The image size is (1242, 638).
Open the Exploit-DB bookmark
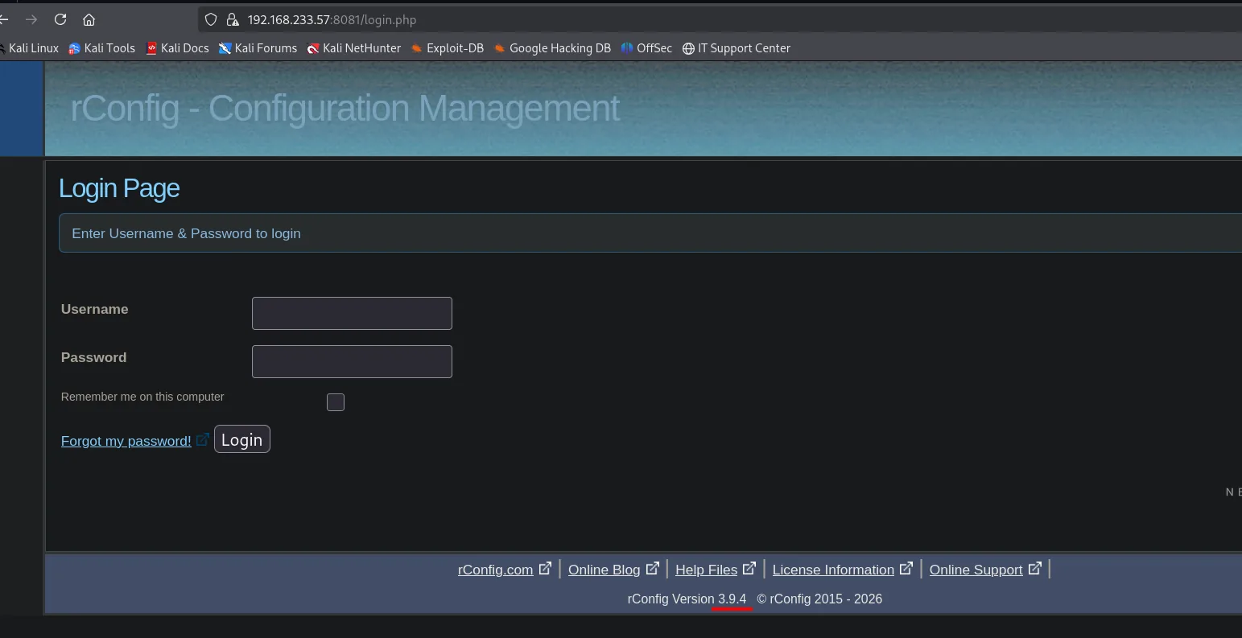click(448, 48)
